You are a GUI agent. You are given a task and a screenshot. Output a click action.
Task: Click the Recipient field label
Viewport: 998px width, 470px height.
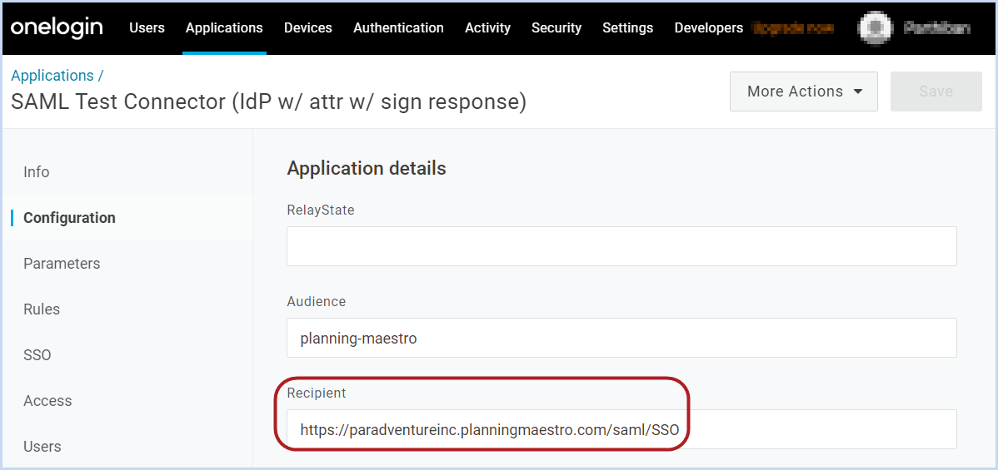[x=317, y=393]
